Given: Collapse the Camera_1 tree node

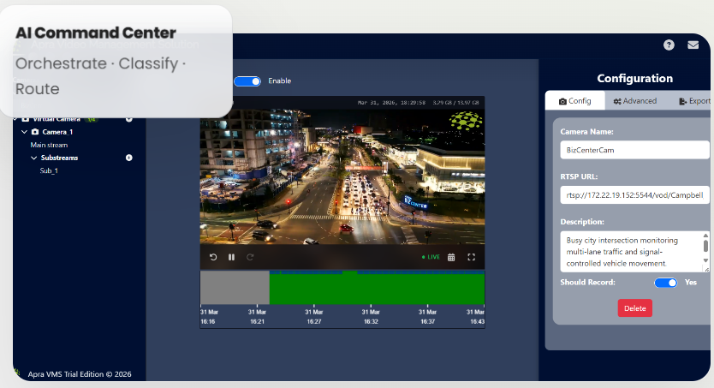Looking at the screenshot, I should 25,132.
